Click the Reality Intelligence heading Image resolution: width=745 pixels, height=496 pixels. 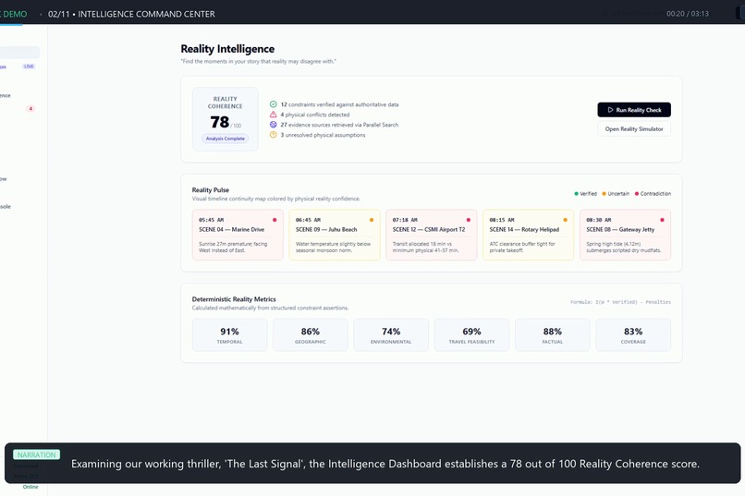(227, 49)
